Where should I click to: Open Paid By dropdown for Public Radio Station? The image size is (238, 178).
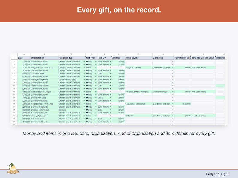pos(110,86)
